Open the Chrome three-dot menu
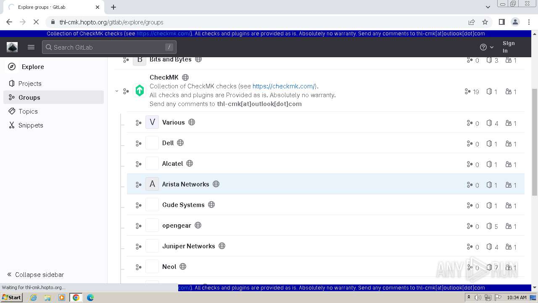 (528, 22)
